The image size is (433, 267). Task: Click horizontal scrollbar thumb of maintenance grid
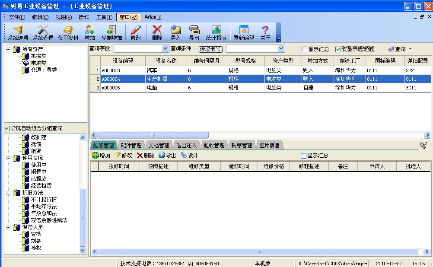click(258, 251)
